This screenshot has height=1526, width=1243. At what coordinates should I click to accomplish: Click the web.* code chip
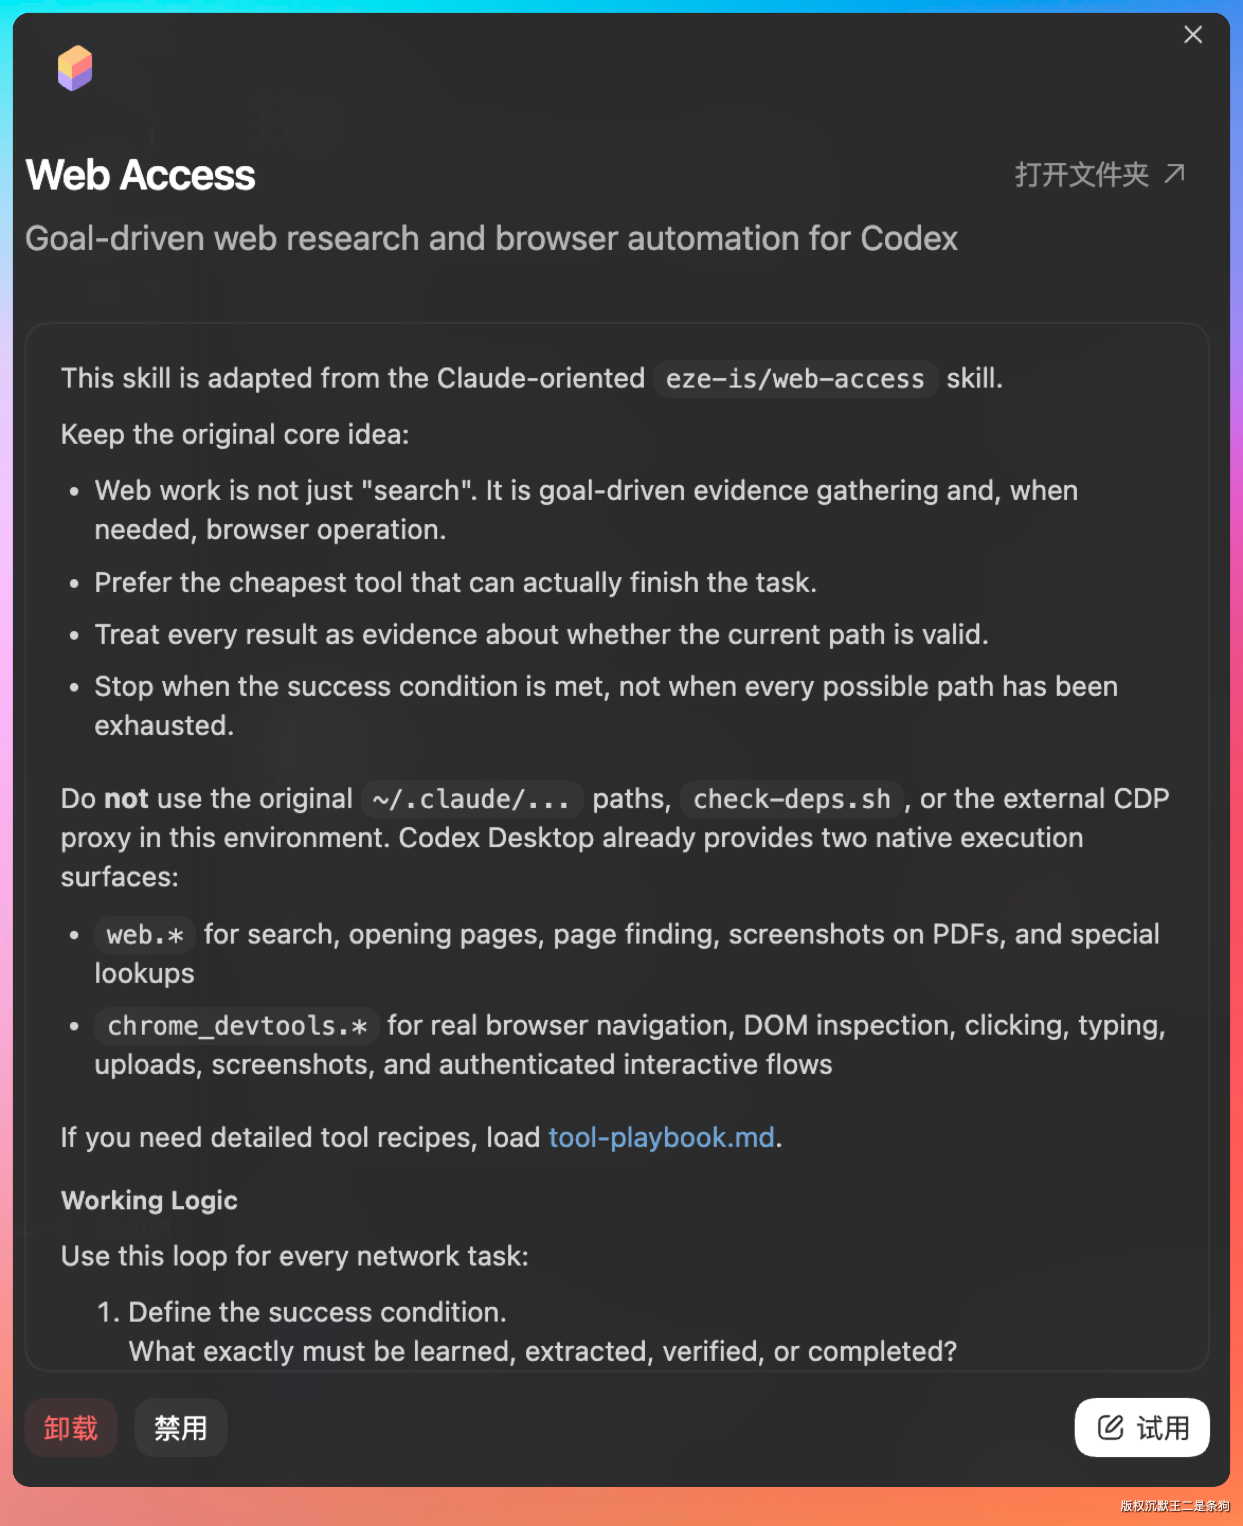[x=145, y=935]
